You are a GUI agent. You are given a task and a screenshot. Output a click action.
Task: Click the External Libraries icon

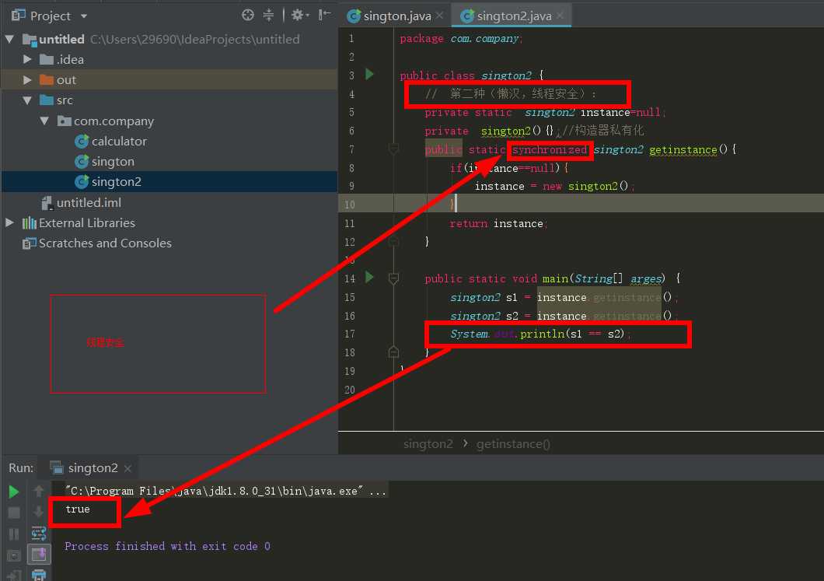30,223
